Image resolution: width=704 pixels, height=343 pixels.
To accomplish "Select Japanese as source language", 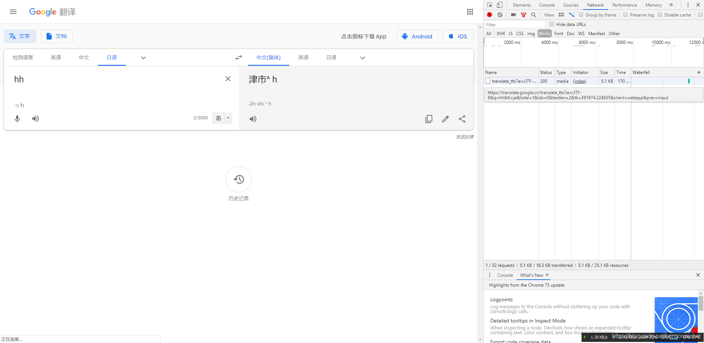I will [112, 57].
